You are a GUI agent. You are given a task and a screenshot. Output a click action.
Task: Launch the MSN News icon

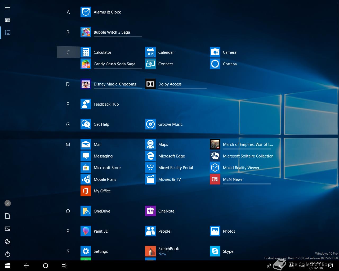coord(215,179)
